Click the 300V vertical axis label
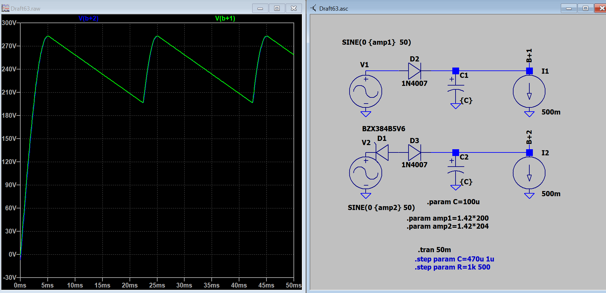This screenshot has height=293, width=606. pyautogui.click(x=9, y=23)
